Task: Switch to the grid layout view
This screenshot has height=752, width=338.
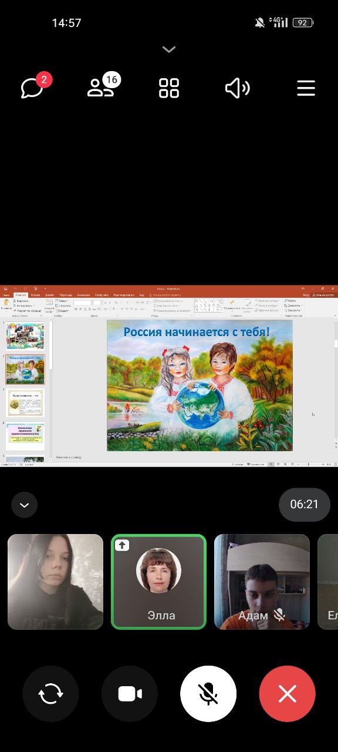Action: point(169,88)
